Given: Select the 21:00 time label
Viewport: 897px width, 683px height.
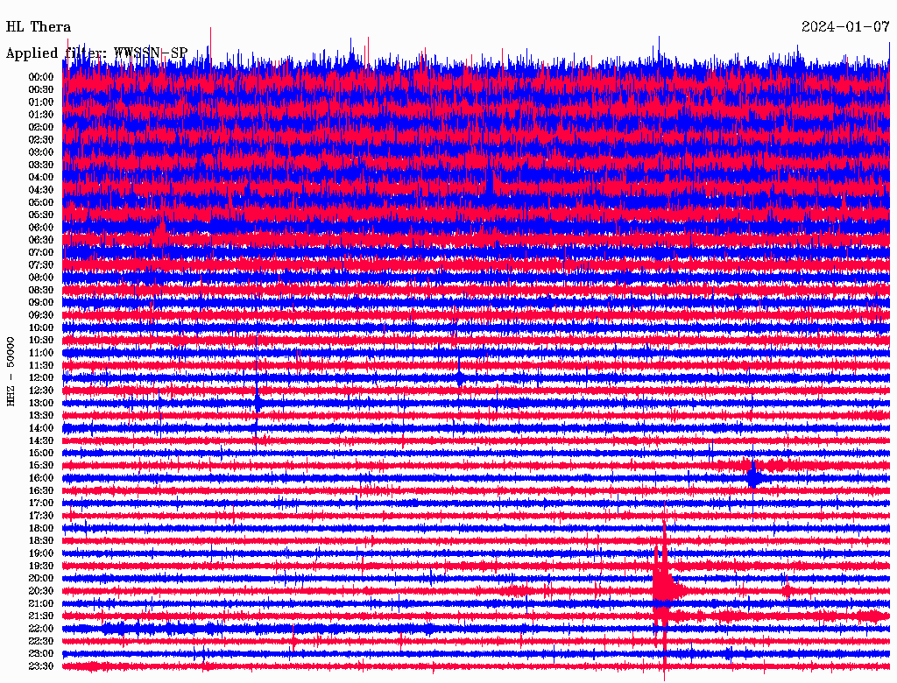Looking at the screenshot, I should pyautogui.click(x=41, y=604).
